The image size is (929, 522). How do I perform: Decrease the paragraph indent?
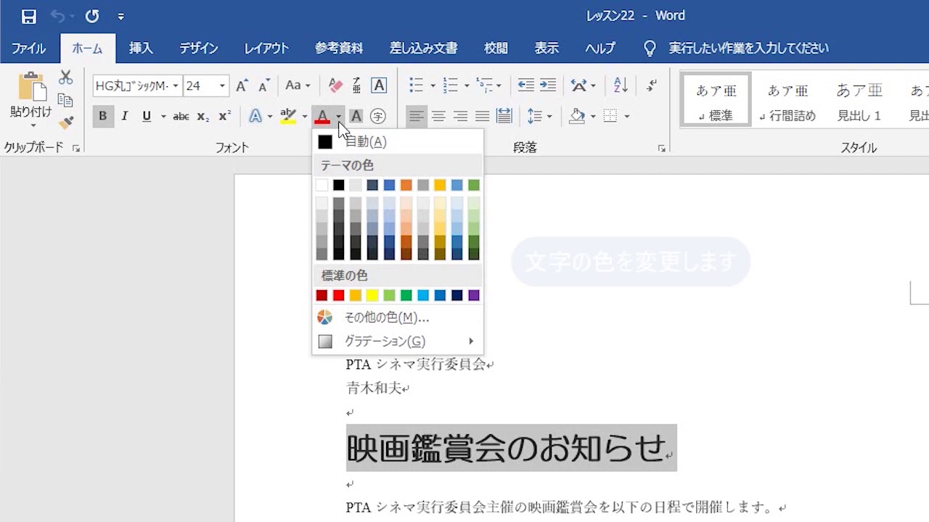(526, 86)
